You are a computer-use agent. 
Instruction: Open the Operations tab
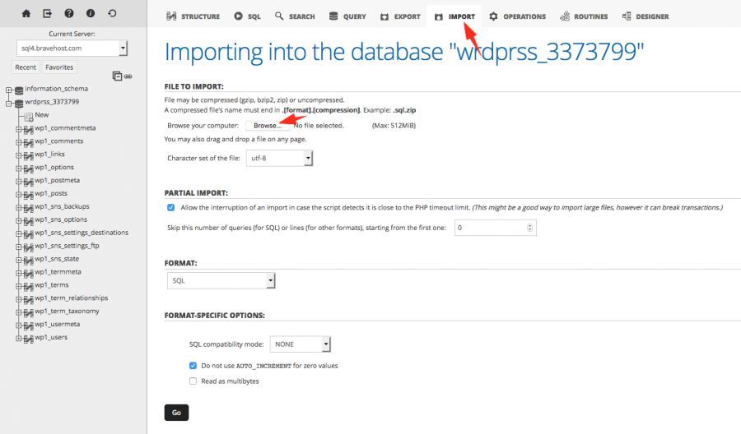518,16
